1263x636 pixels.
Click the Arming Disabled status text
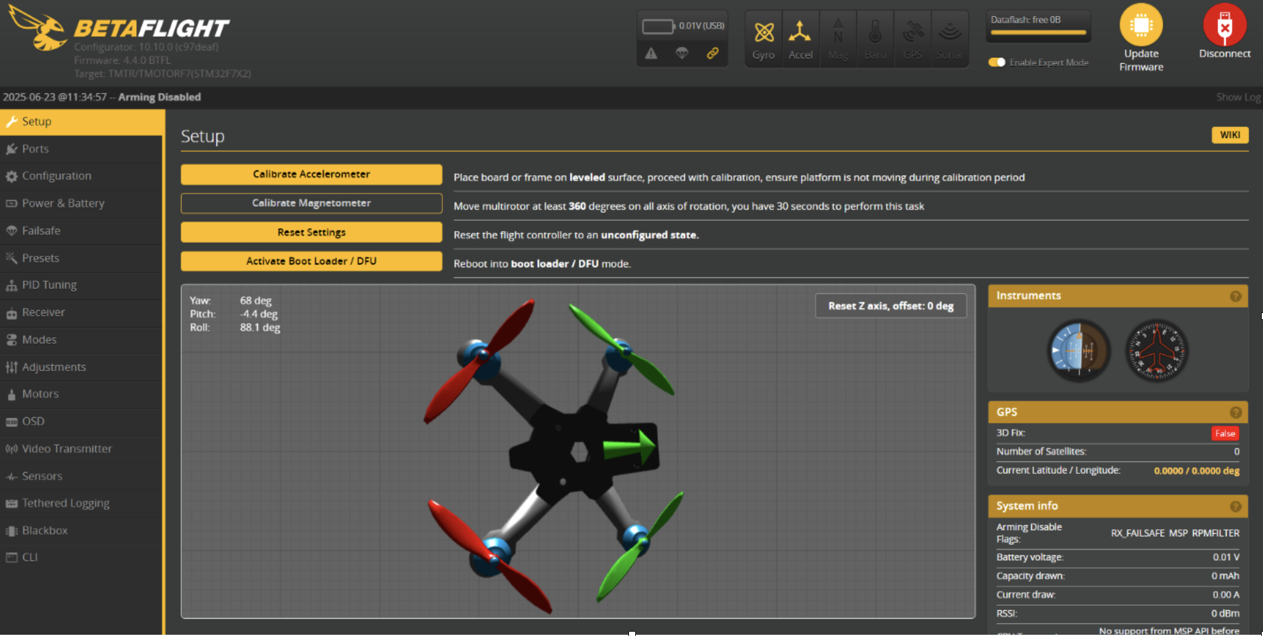pos(160,97)
